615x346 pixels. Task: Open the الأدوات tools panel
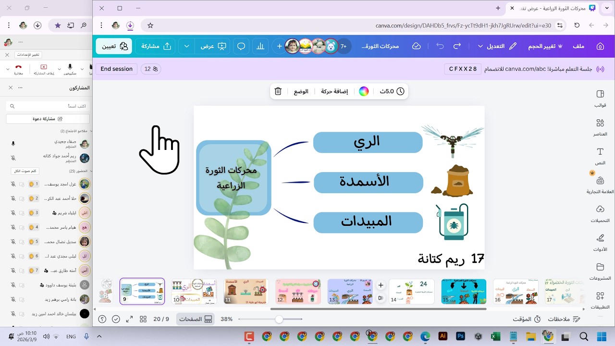[x=600, y=243]
